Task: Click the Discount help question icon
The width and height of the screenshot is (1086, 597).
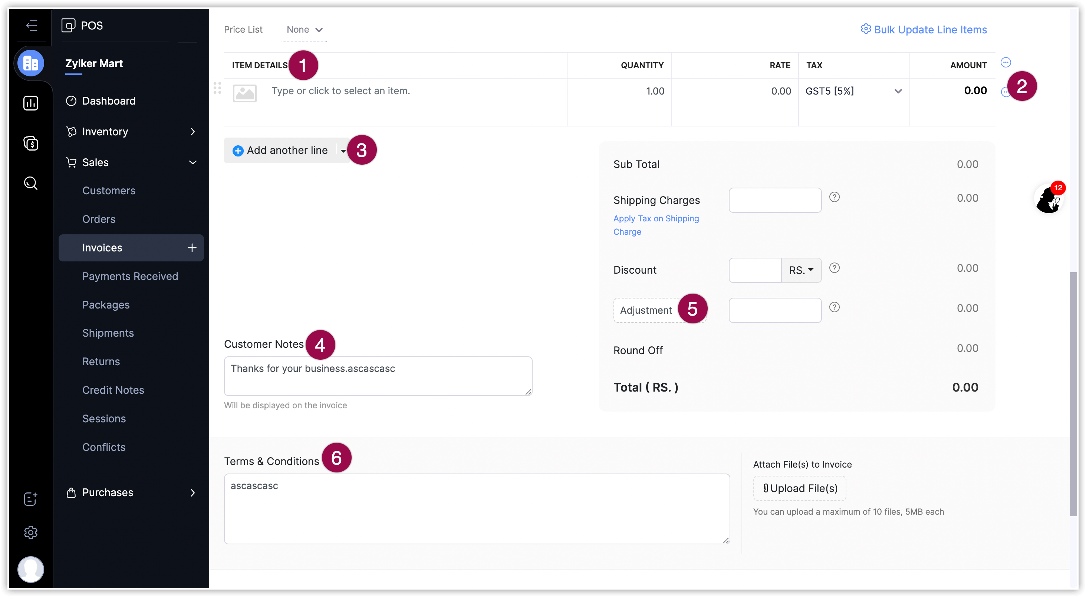Action: pos(834,268)
